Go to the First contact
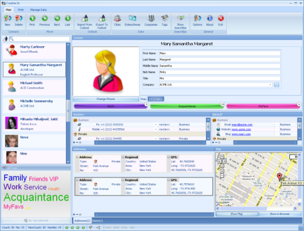This screenshot has width=304, height=231. click(x=32, y=20)
